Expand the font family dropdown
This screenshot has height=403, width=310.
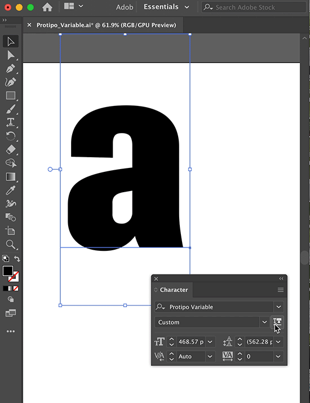coord(278,307)
